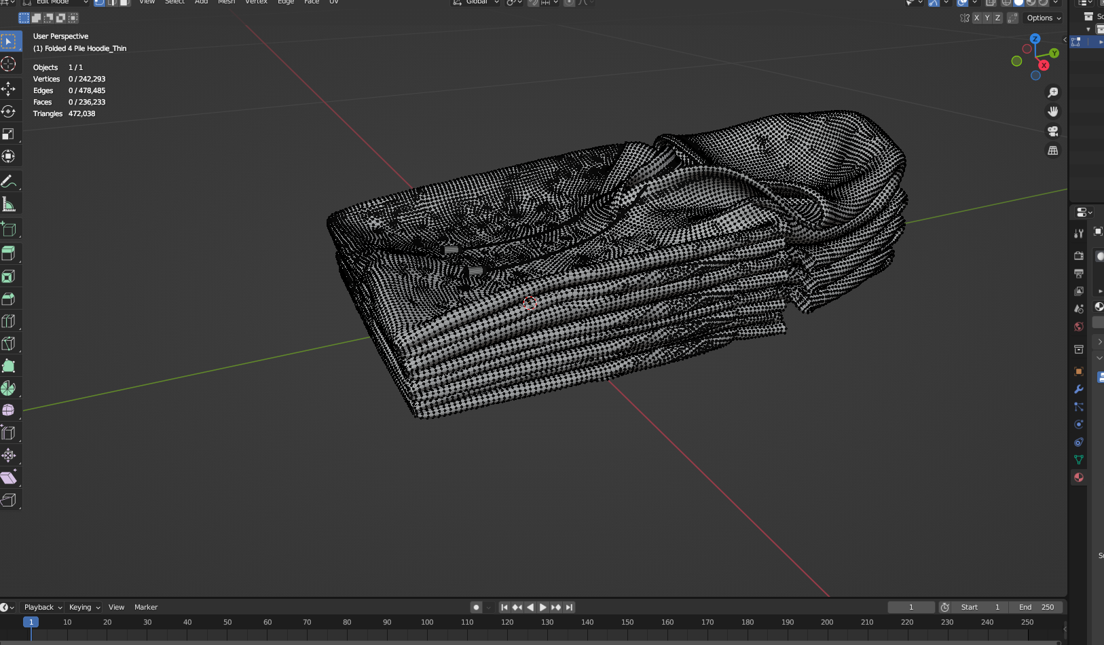Open the Options dropdown
The image size is (1104, 645).
pyautogui.click(x=1044, y=18)
